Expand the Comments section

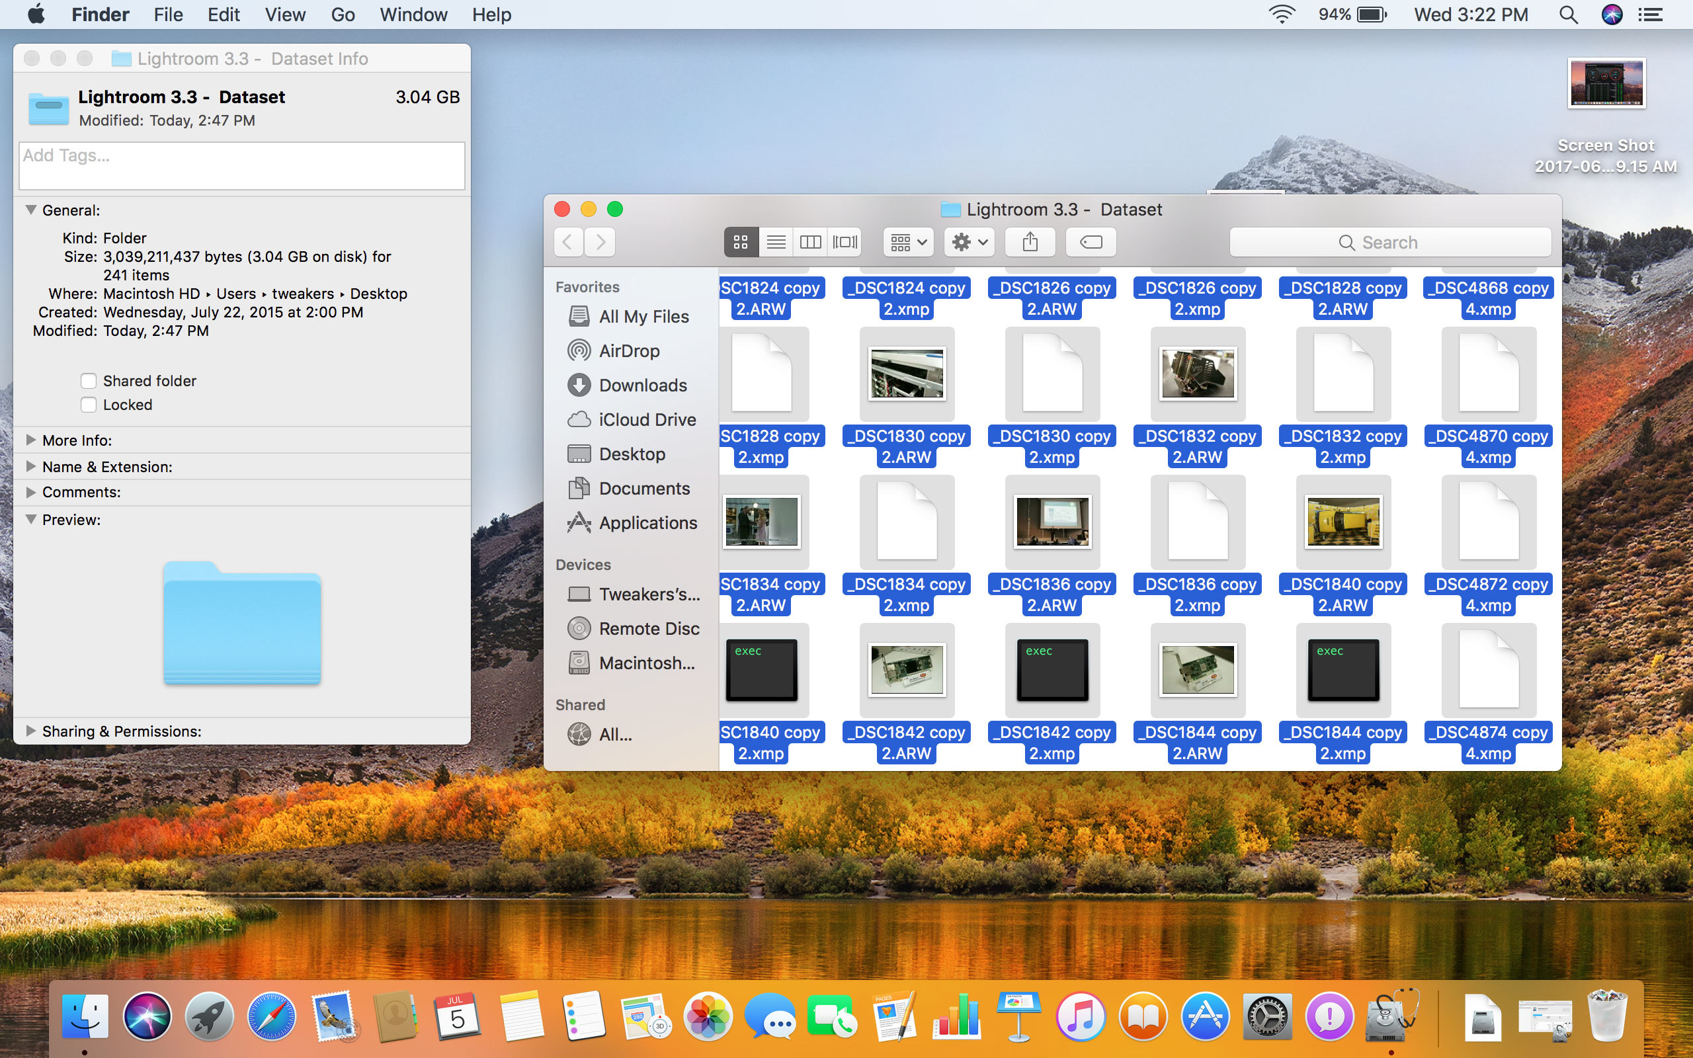point(31,492)
